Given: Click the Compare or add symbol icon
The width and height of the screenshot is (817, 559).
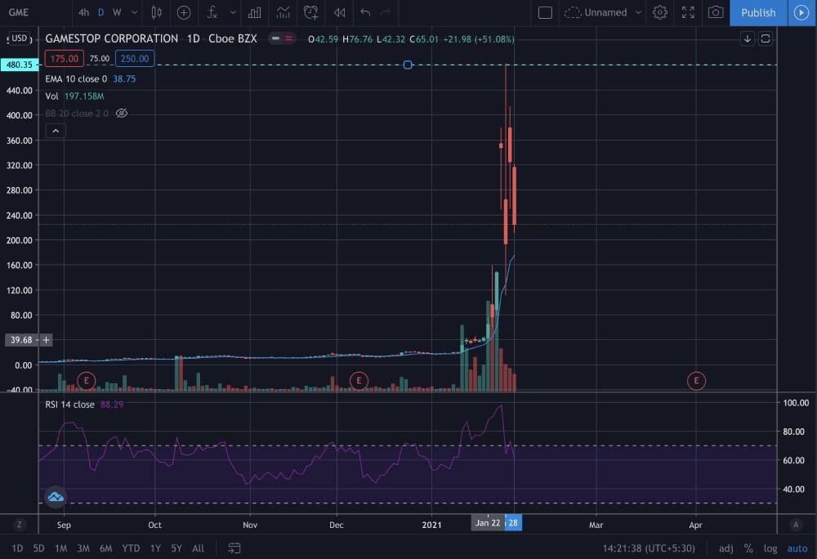Looking at the screenshot, I should coord(183,12).
